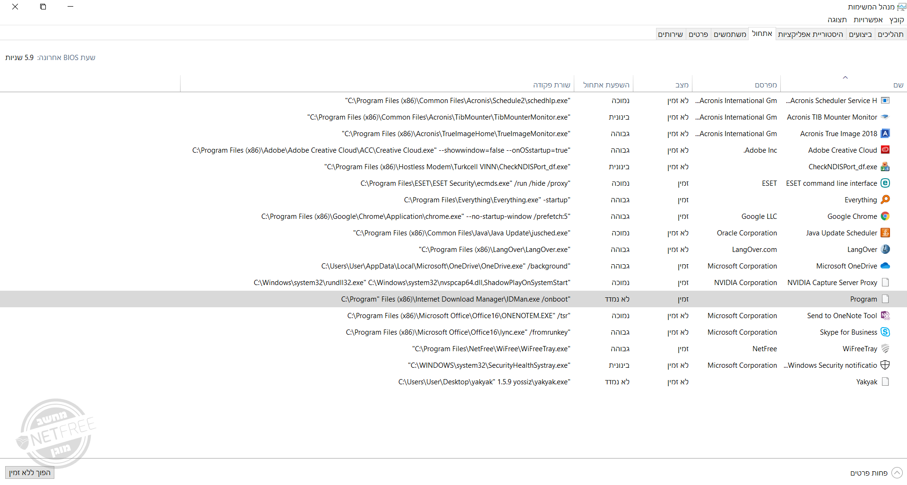This screenshot has height=485, width=907.
Task: Switch to the שירותים services tab
Action: coord(671,34)
